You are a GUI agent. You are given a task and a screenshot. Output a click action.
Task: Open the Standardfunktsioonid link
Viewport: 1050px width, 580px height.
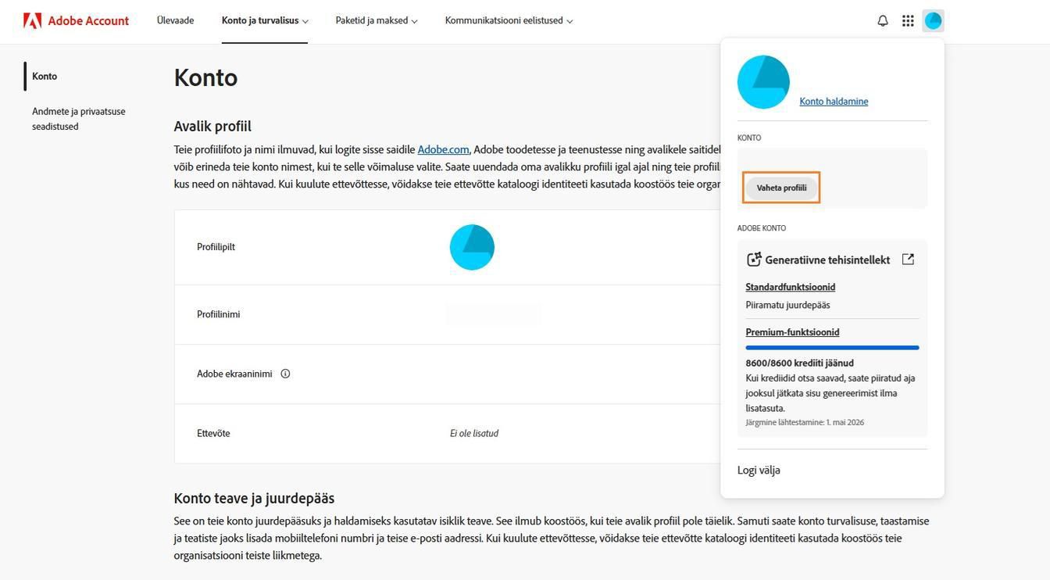tap(790, 287)
